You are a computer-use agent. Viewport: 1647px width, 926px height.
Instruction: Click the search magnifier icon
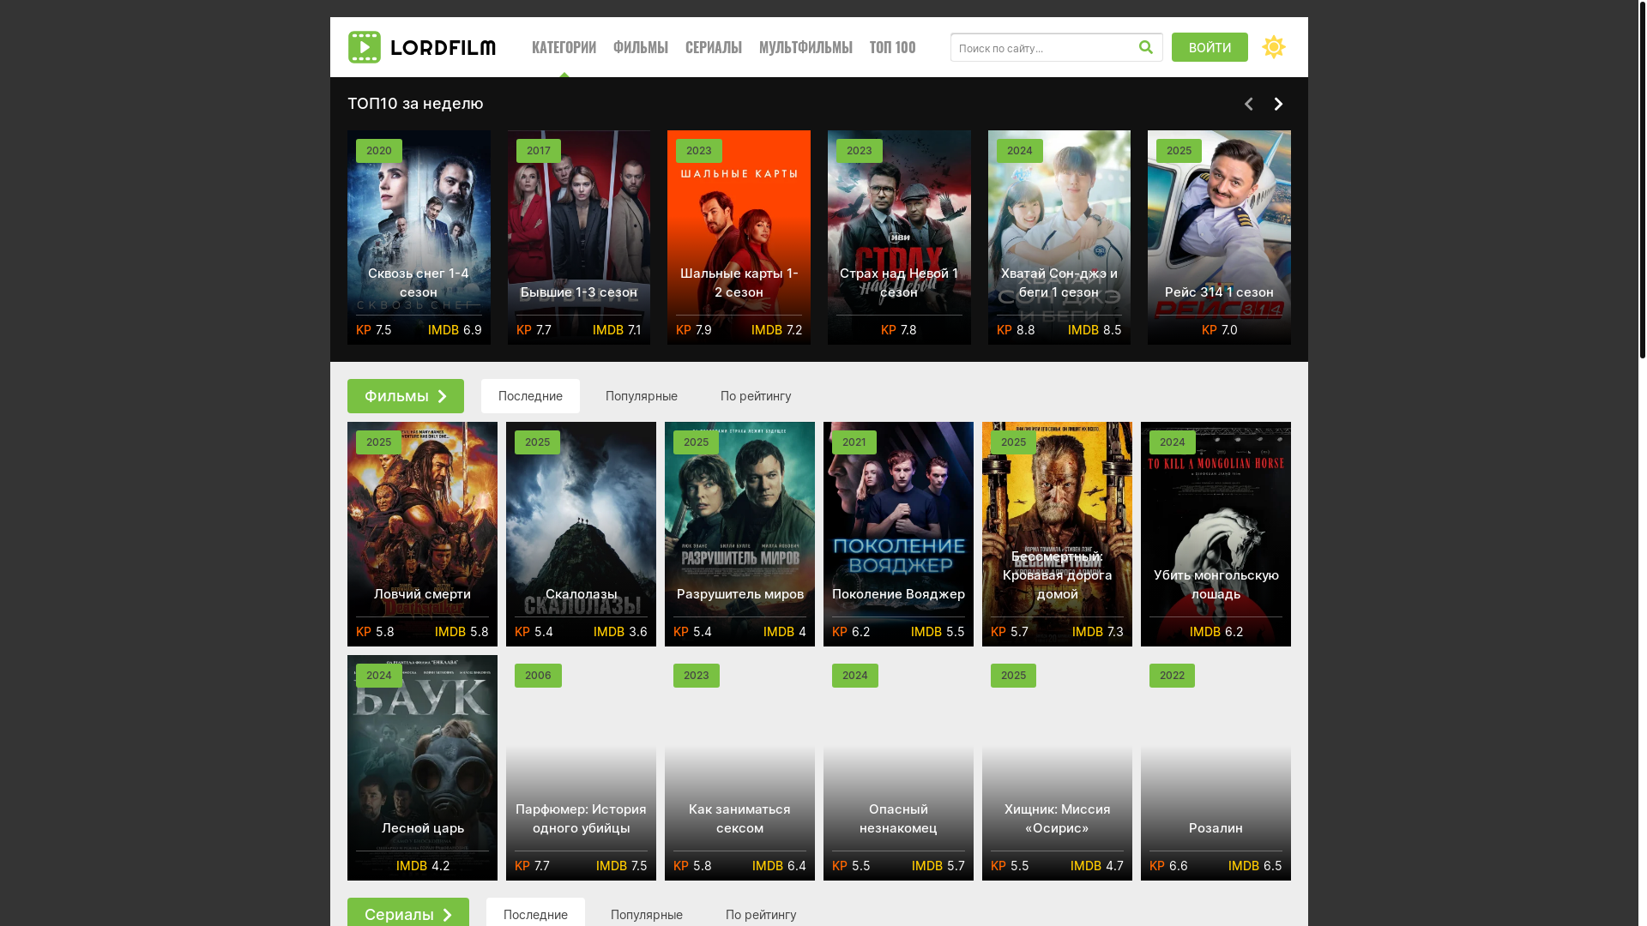tap(1145, 47)
